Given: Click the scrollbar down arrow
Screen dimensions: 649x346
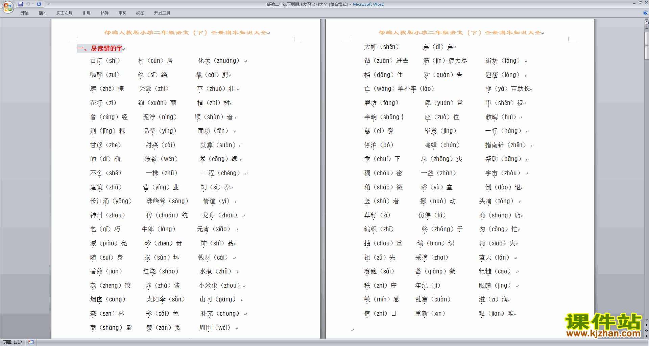Looking at the screenshot, I should (x=646, y=320).
